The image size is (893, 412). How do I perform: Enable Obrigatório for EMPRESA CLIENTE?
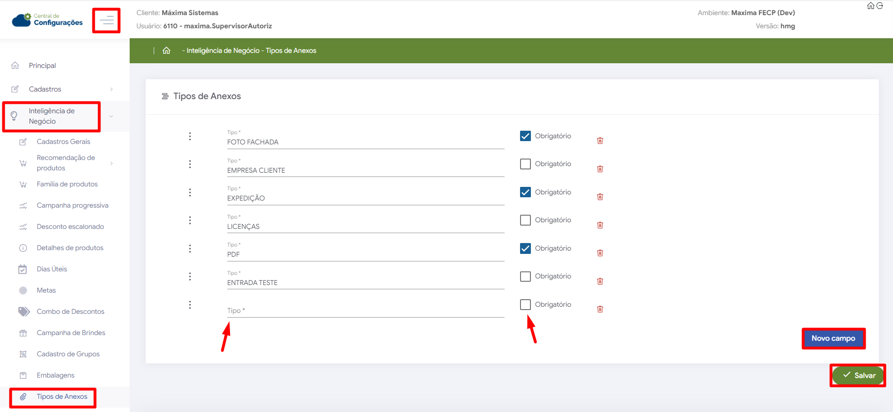pos(525,164)
